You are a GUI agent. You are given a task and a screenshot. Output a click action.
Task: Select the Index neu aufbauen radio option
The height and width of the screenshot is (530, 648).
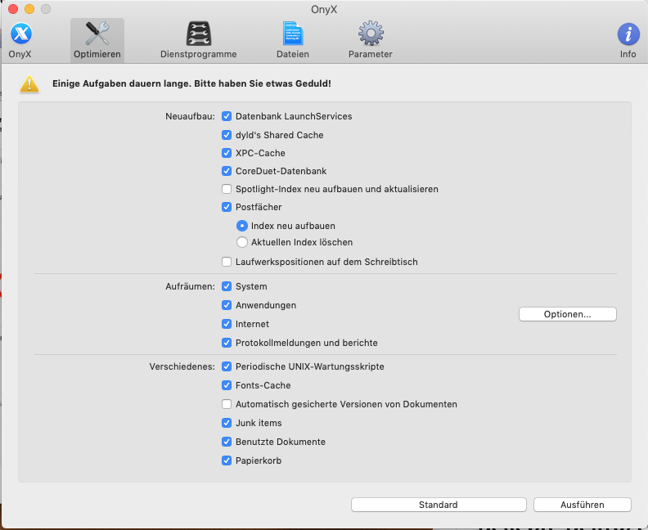(241, 226)
